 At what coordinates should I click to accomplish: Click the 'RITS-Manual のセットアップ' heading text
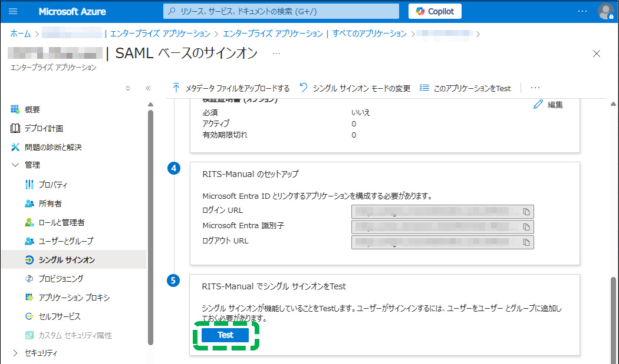point(251,173)
